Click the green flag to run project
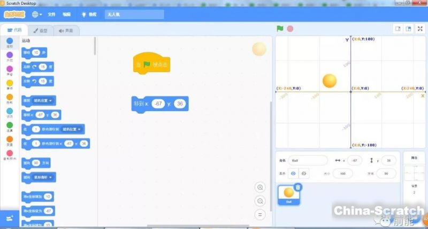This screenshot has width=428, height=229. (280, 29)
